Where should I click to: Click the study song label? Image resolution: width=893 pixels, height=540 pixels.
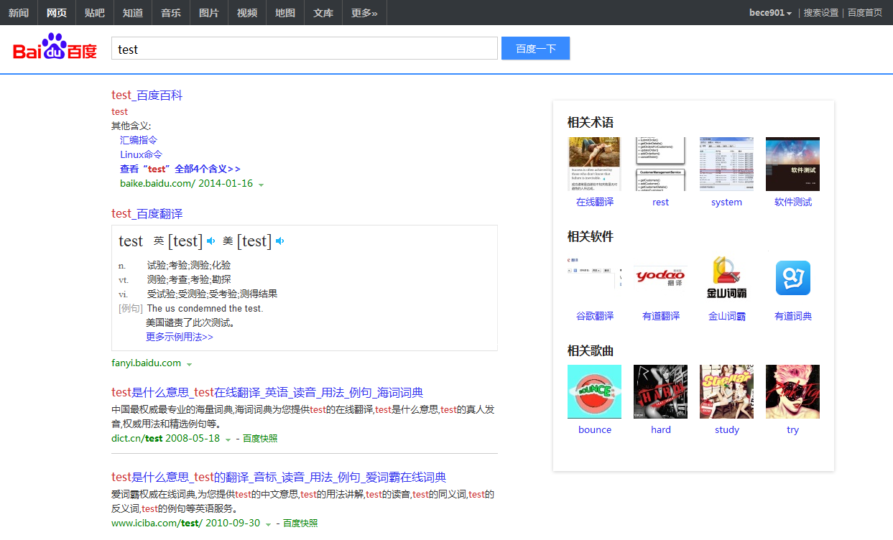727,429
